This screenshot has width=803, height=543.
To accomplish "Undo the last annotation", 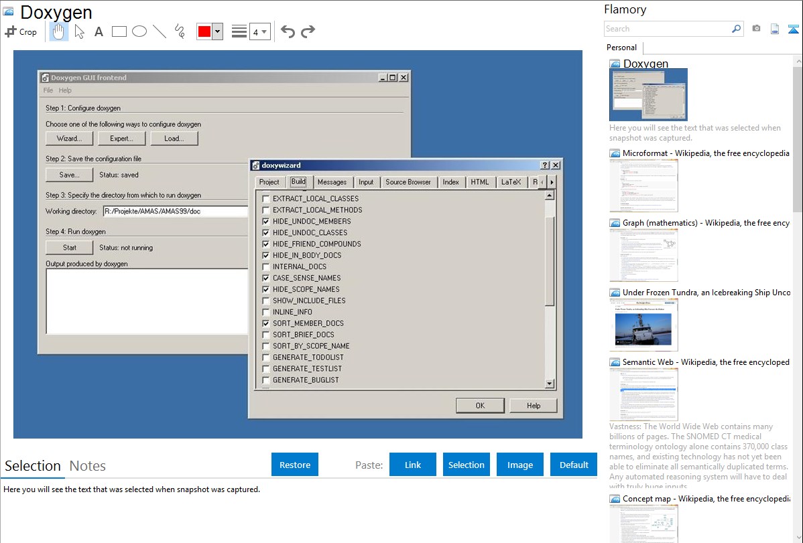I will (288, 31).
